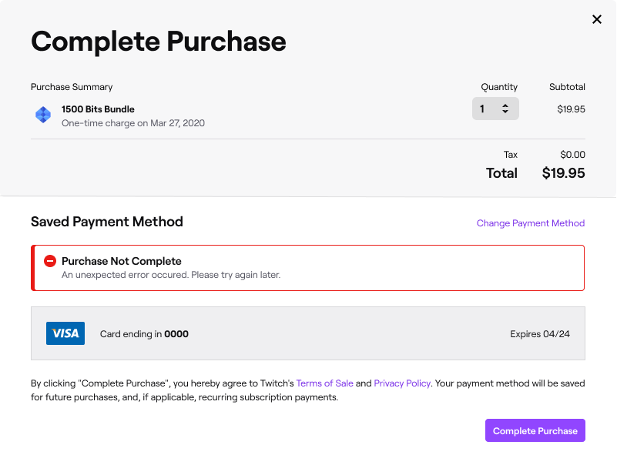The width and height of the screenshot is (617, 465).
Task: Click the 'Expires 04/24' text
Action: tap(540, 334)
